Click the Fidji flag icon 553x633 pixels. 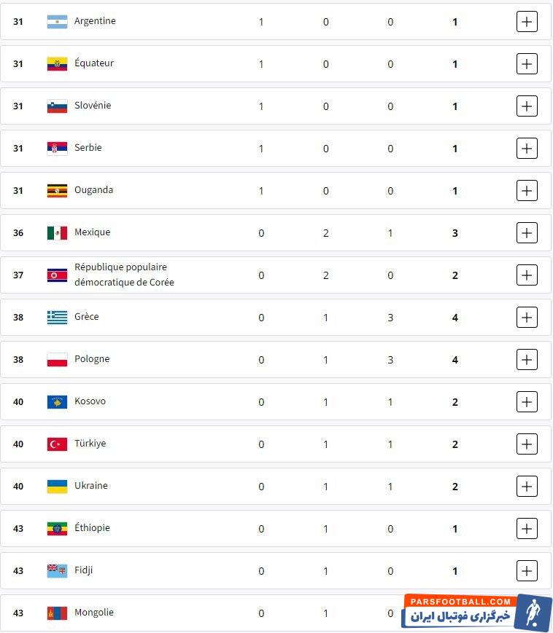pyautogui.click(x=57, y=571)
